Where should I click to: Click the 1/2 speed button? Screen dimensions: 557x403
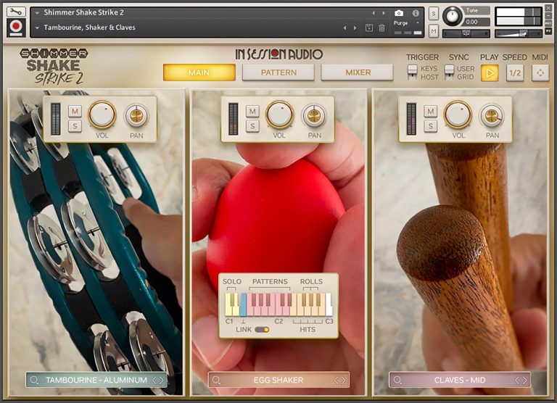pyautogui.click(x=515, y=72)
